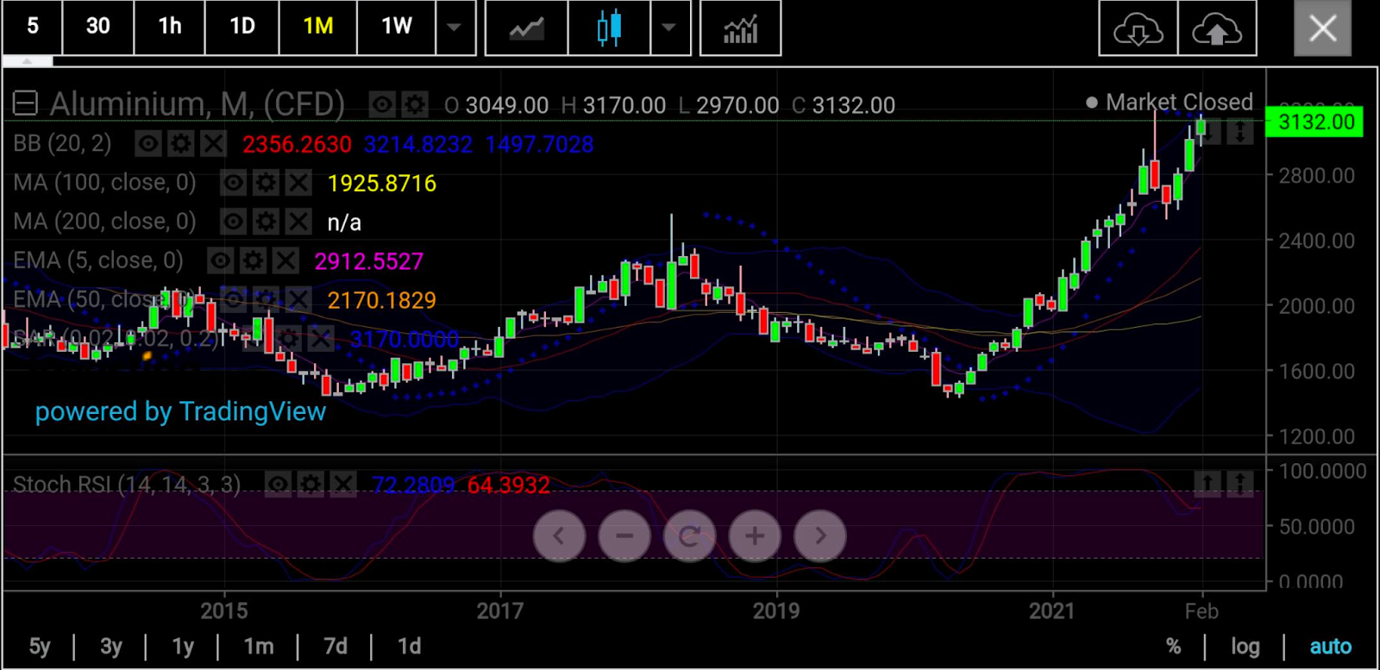Click the 3132.00 current price label
The width and height of the screenshot is (1380, 670).
point(1314,122)
